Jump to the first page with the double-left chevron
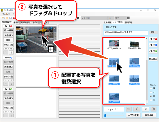The image size is (159, 122). (x=129, y=109)
